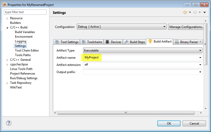Screen dimensions: 211x132
Task: Click the vertical scrollbar down arrow
Action: tap(206, 109)
